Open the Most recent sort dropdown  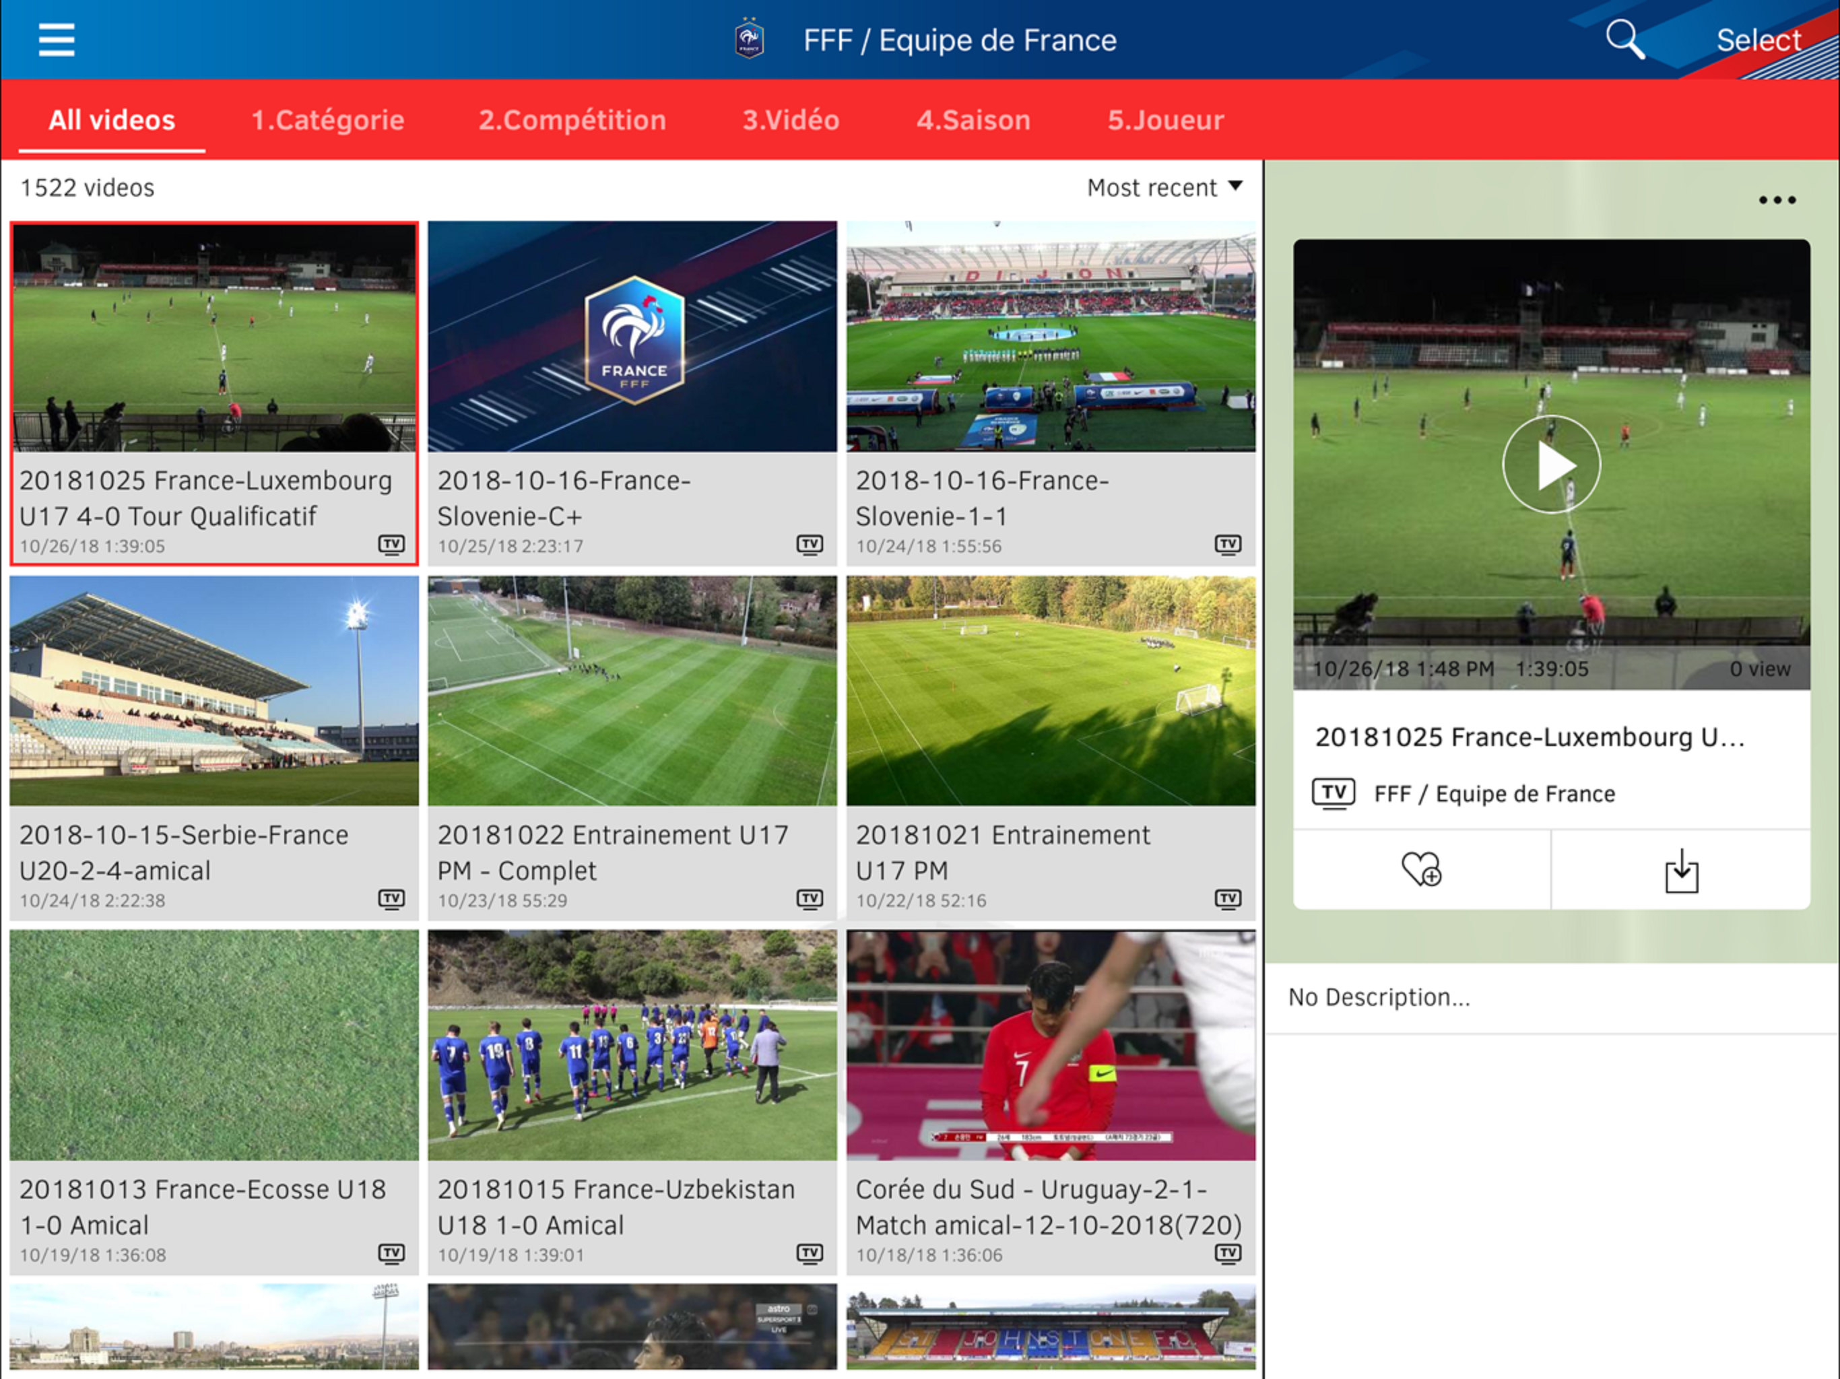pyautogui.click(x=1164, y=188)
